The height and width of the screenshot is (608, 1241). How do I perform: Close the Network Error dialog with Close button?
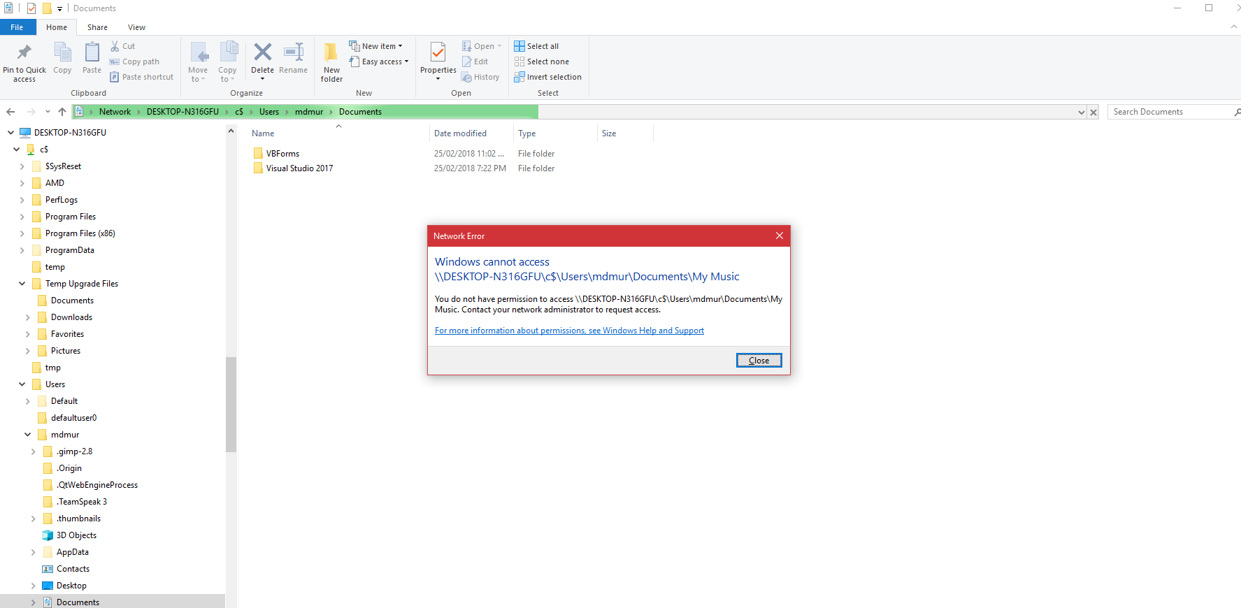pyautogui.click(x=759, y=361)
